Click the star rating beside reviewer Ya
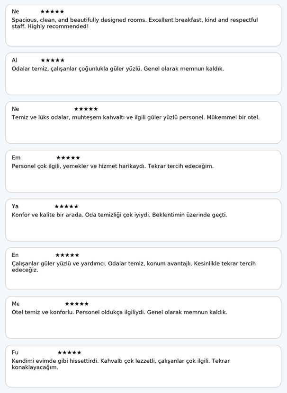 point(66,206)
